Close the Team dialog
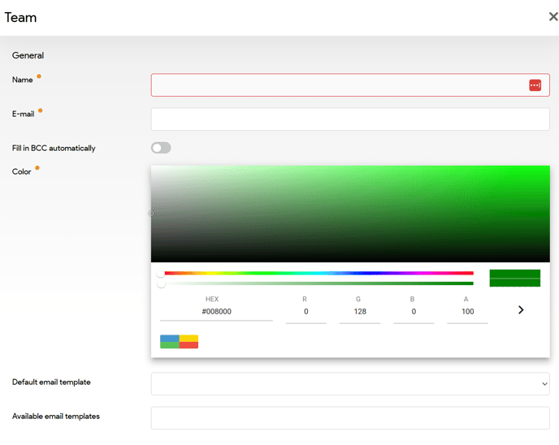The height and width of the screenshot is (445, 559). point(552,16)
